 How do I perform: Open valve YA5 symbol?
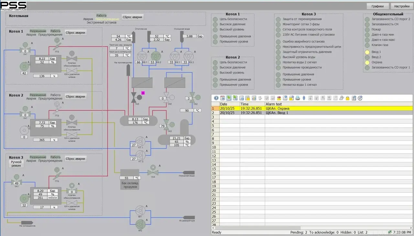point(136,97)
